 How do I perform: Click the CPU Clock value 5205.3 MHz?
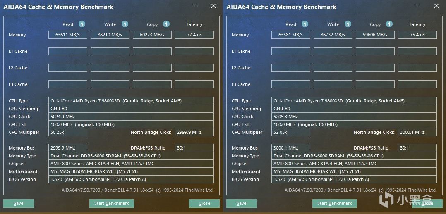(354, 117)
